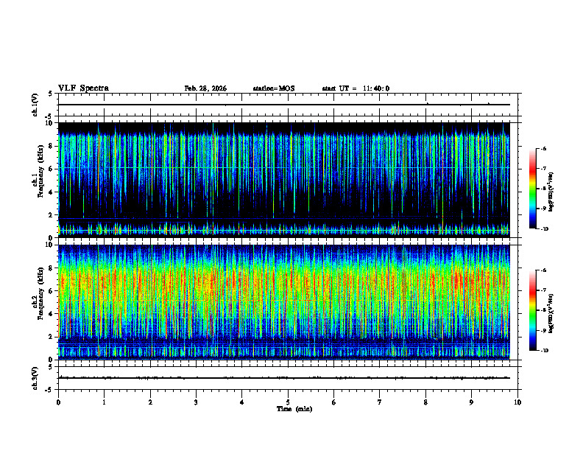Click the ch.2 colorbar "-9" scale value
Screen dimensions: 583x451
pyautogui.click(x=543, y=330)
